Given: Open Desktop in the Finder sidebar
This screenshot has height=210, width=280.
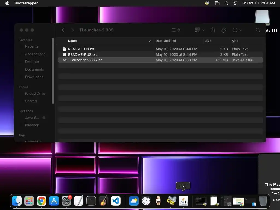Looking at the screenshot, I should (x=32, y=62).
